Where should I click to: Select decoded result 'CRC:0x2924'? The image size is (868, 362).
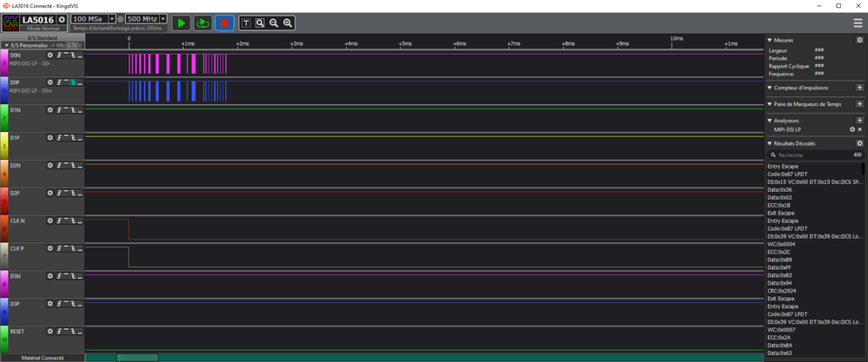782,291
